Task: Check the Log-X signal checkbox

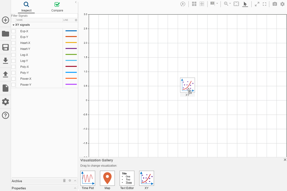Action: pos(13,55)
